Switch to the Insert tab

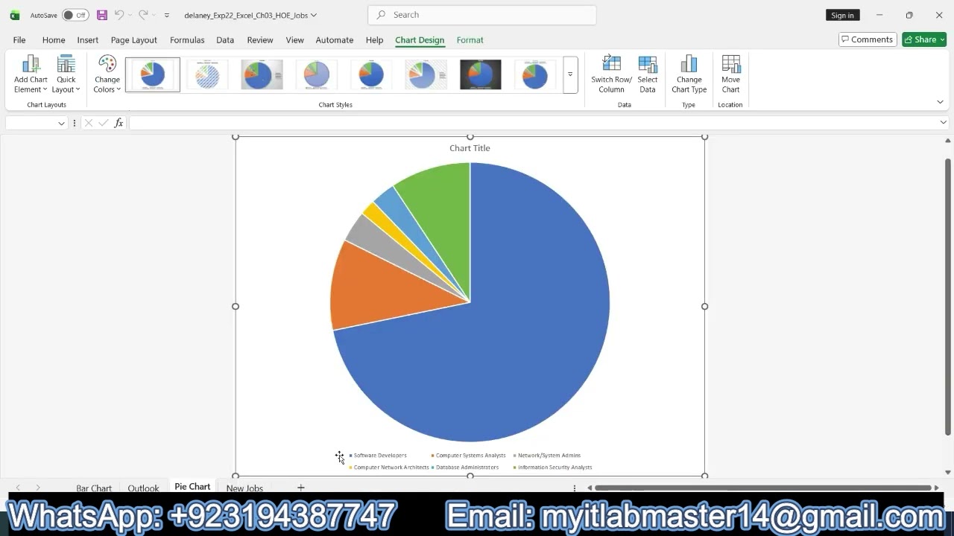(88, 40)
